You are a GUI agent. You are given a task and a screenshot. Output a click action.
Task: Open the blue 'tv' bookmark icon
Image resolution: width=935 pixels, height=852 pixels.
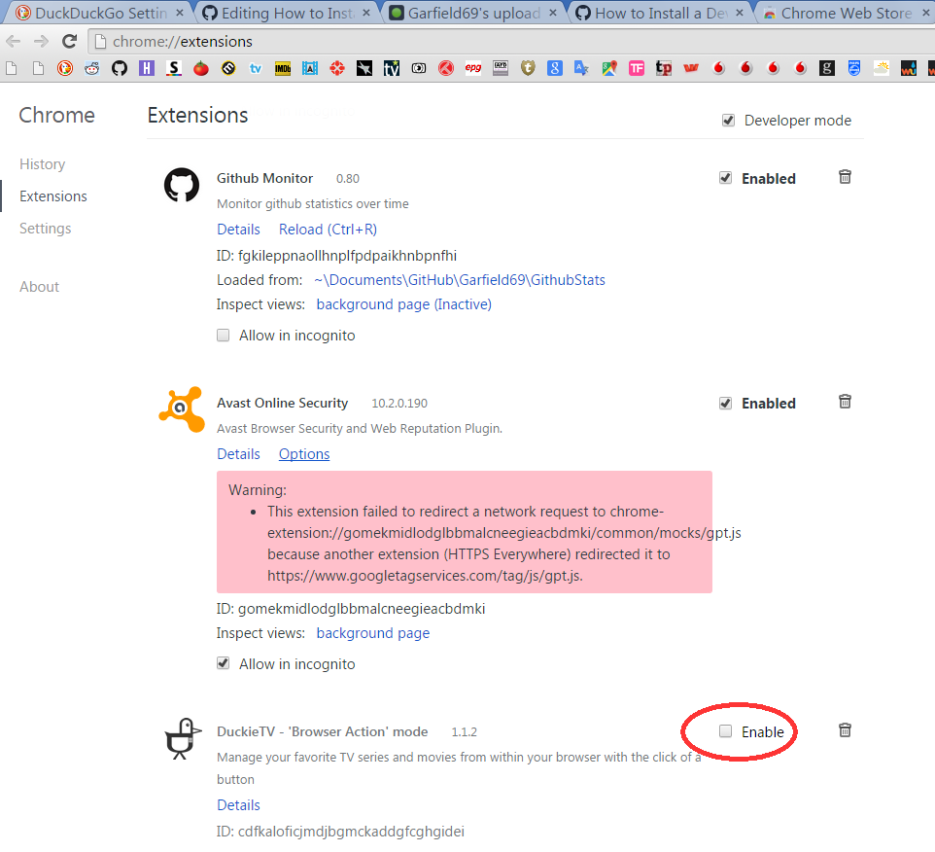click(256, 68)
